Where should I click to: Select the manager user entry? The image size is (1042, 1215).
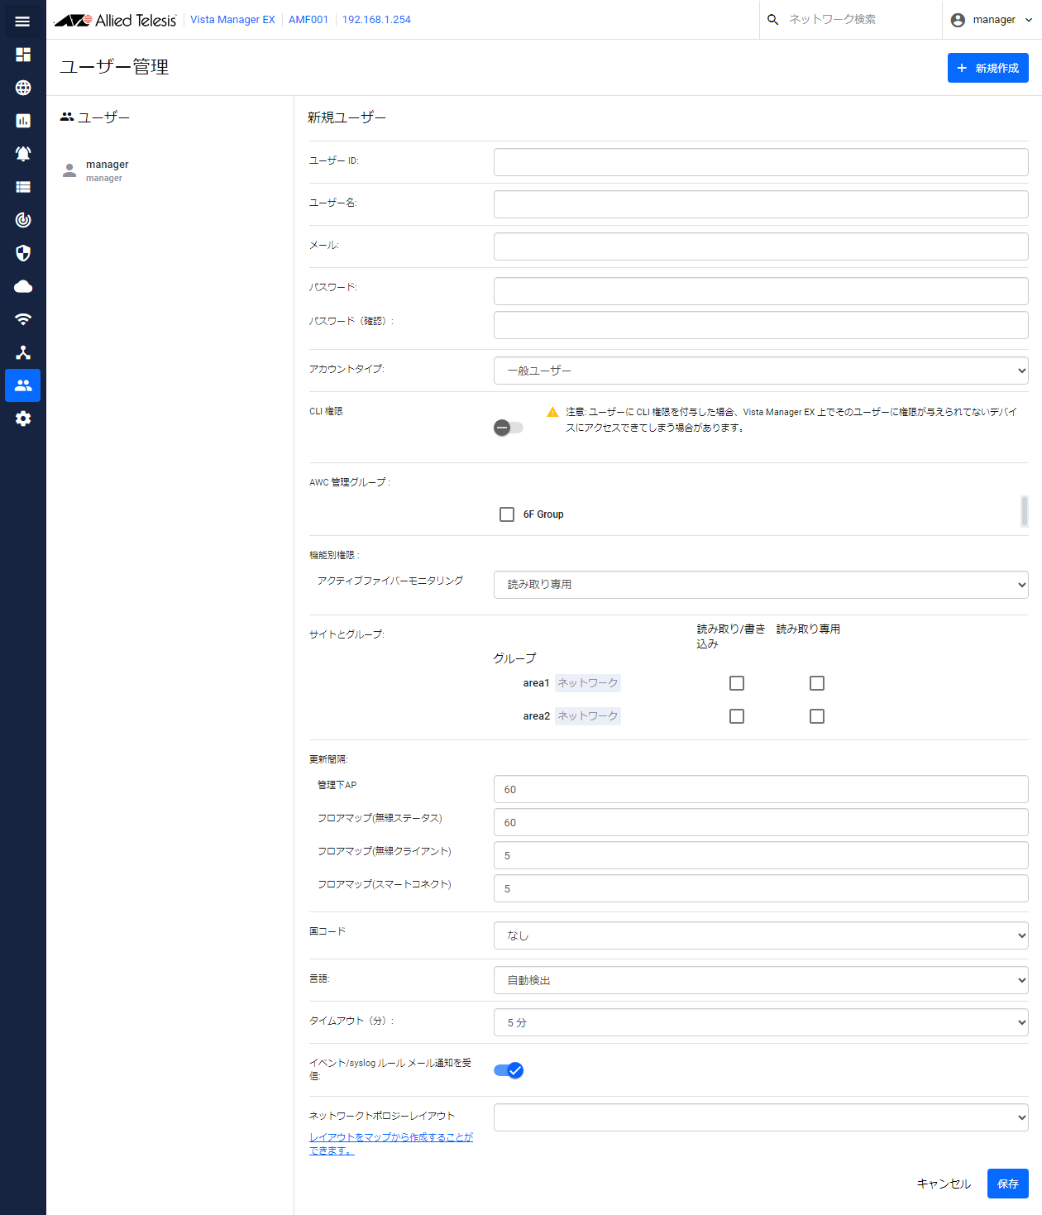point(170,170)
